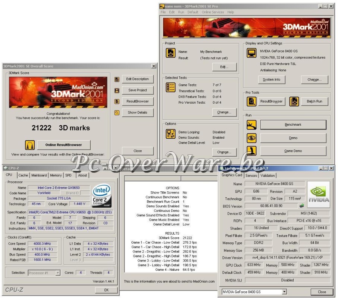Click the Close button in Overall Score window

point(138,151)
